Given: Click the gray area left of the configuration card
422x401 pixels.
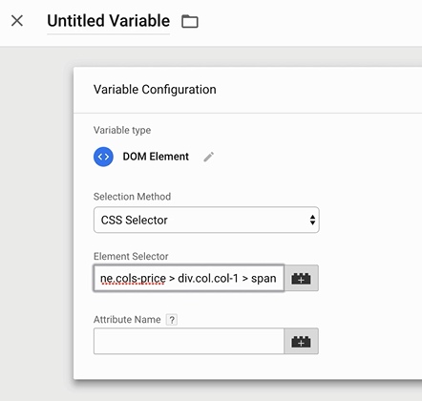Looking at the screenshot, I should (36, 222).
